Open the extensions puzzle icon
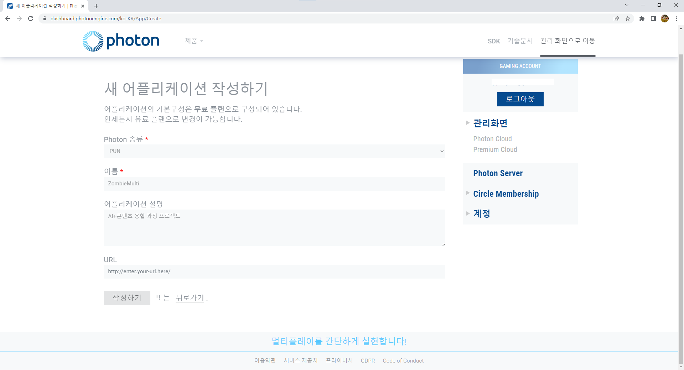The width and height of the screenshot is (684, 370). [x=642, y=18]
